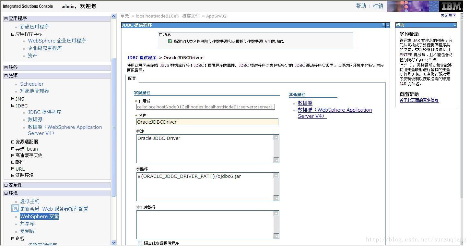Open 企业级应用程序 link
470x246 pixels.
coord(45,48)
